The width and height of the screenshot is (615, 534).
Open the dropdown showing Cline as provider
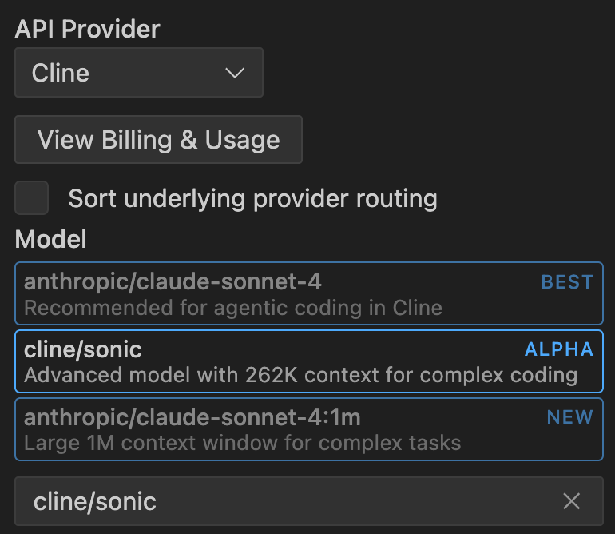click(x=138, y=74)
